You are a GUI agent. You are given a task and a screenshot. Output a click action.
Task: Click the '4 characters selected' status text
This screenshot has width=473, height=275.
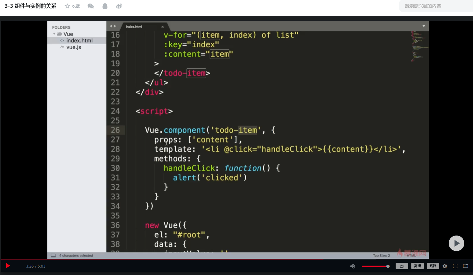[76, 256]
